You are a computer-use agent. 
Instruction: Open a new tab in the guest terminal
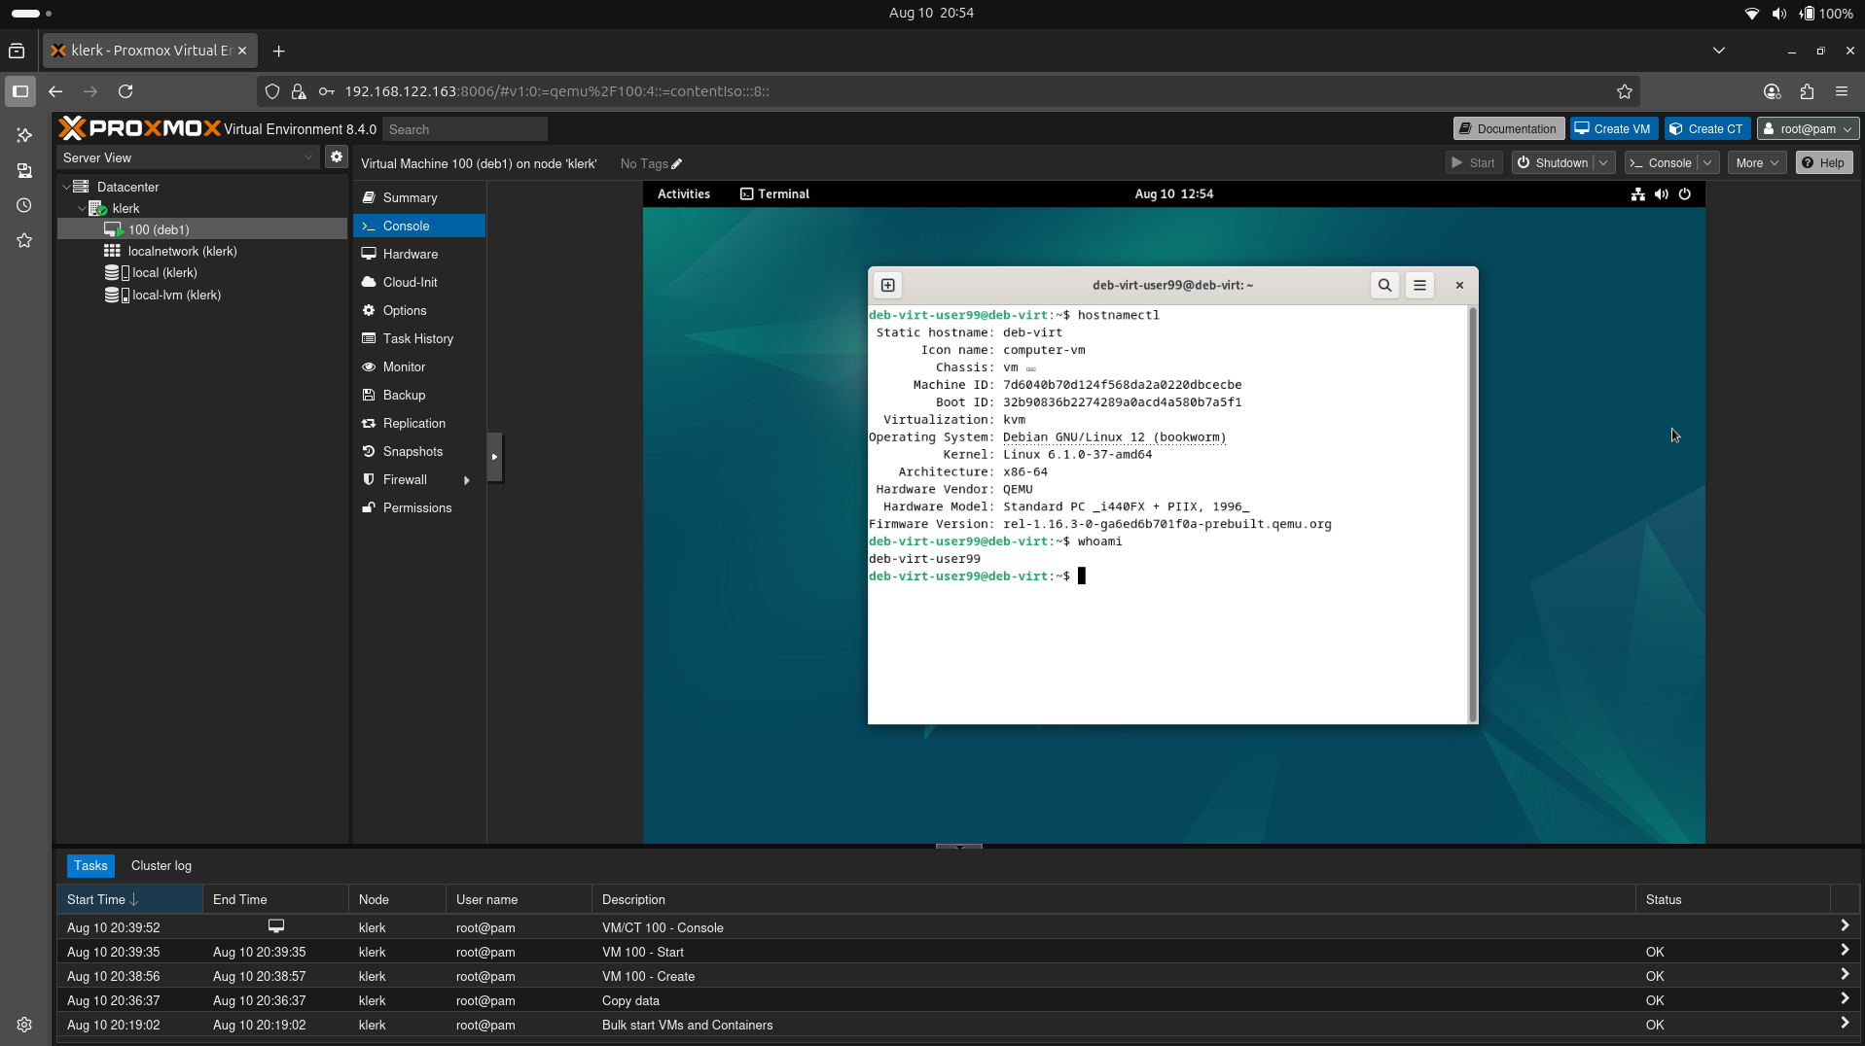887,285
